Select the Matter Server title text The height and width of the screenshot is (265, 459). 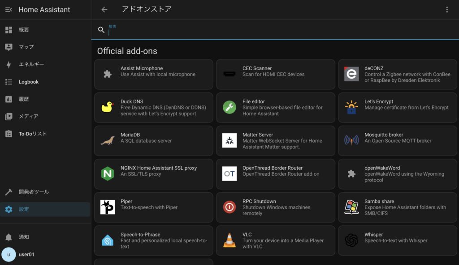coord(258,135)
